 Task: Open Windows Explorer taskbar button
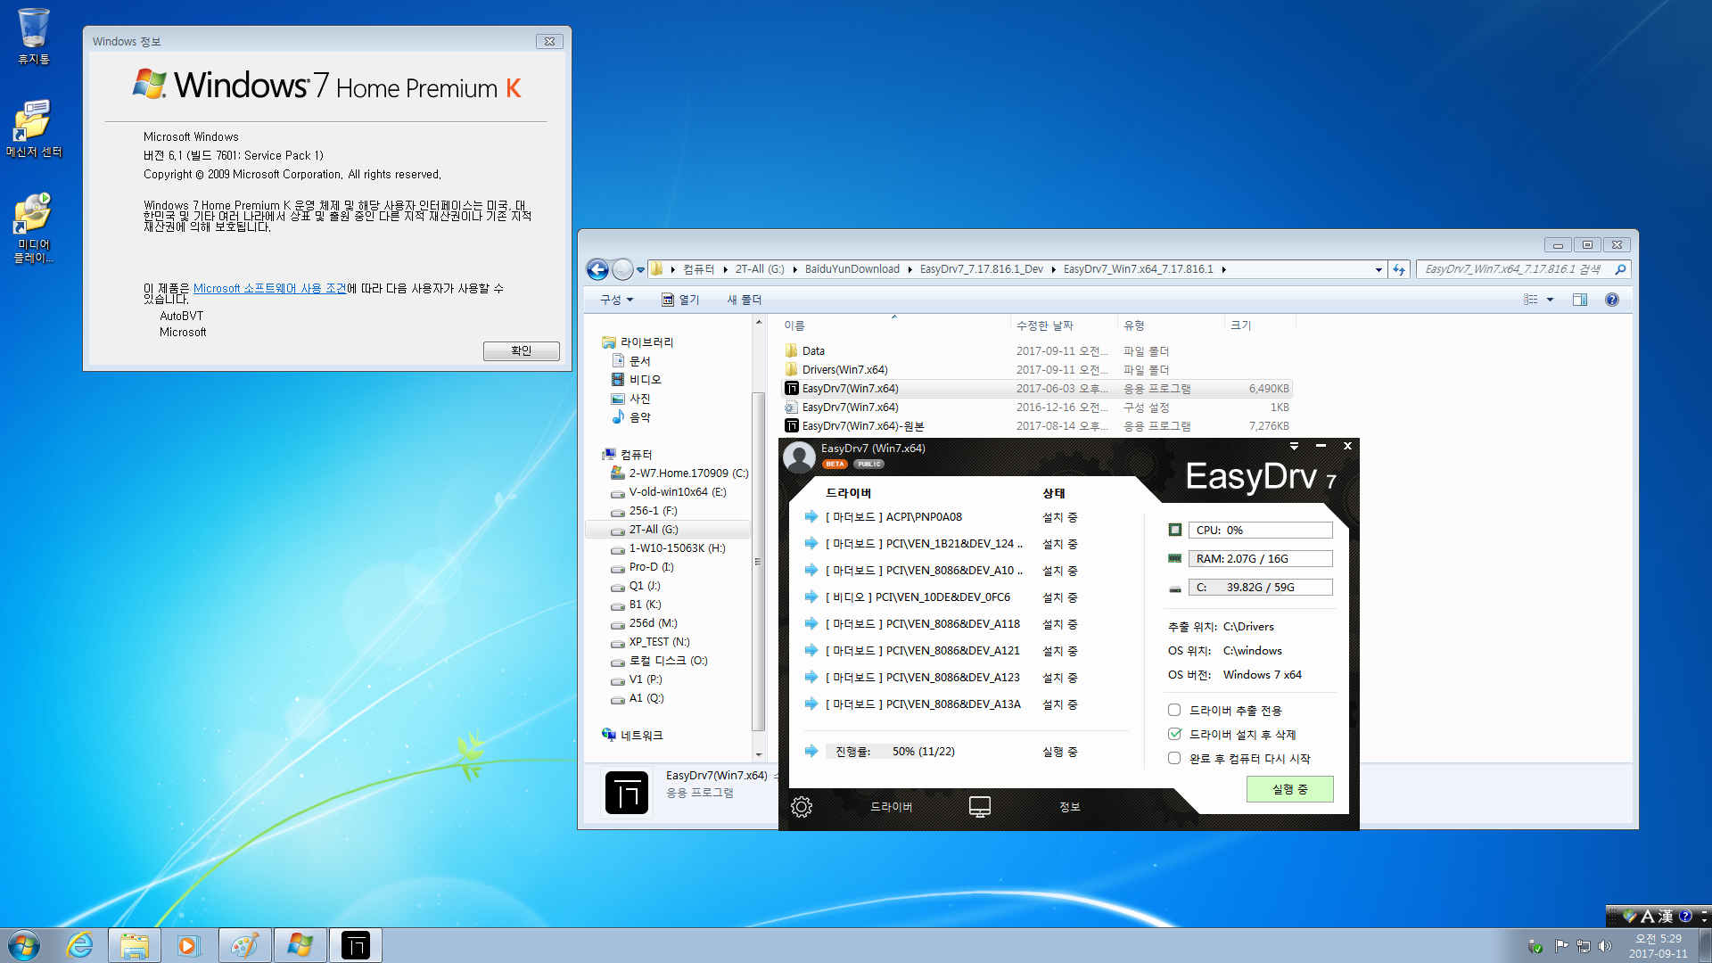pyautogui.click(x=135, y=945)
